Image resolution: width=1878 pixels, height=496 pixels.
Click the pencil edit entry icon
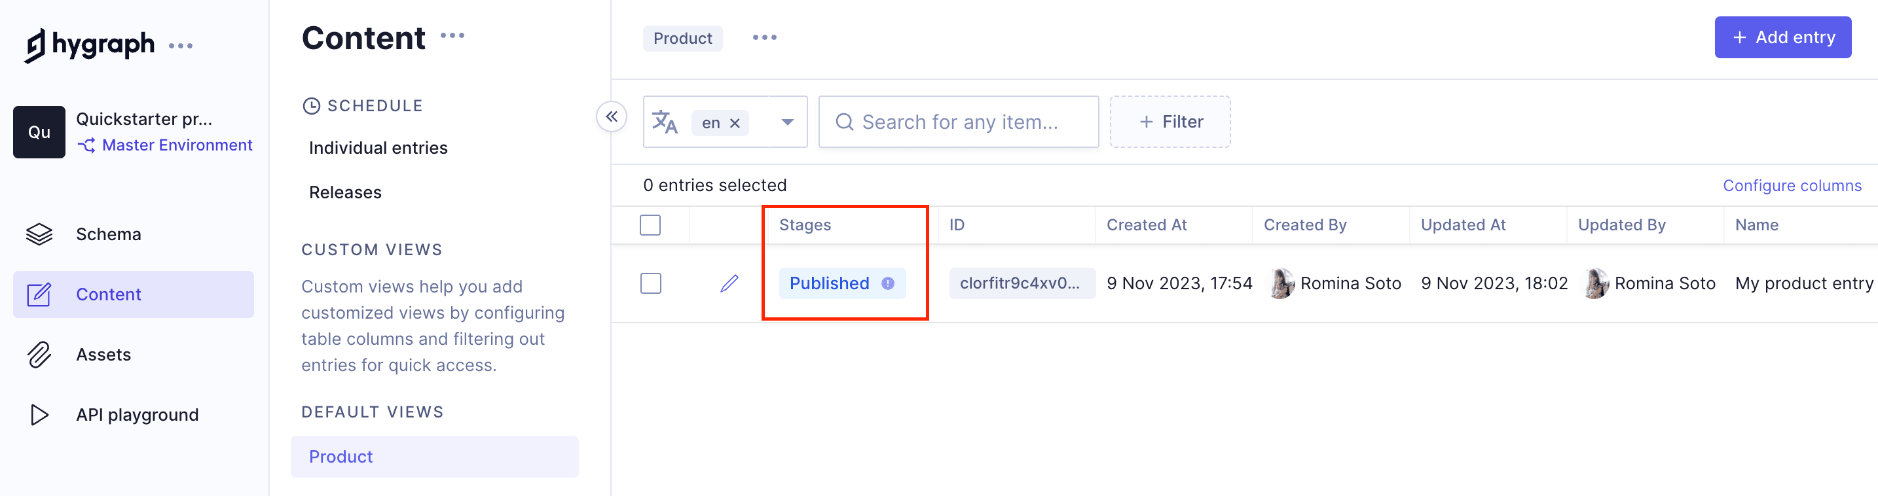729,283
